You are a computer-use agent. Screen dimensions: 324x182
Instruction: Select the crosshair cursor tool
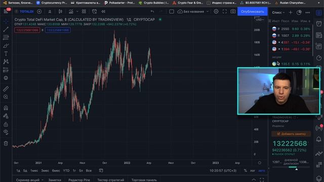[x=6, y=21]
